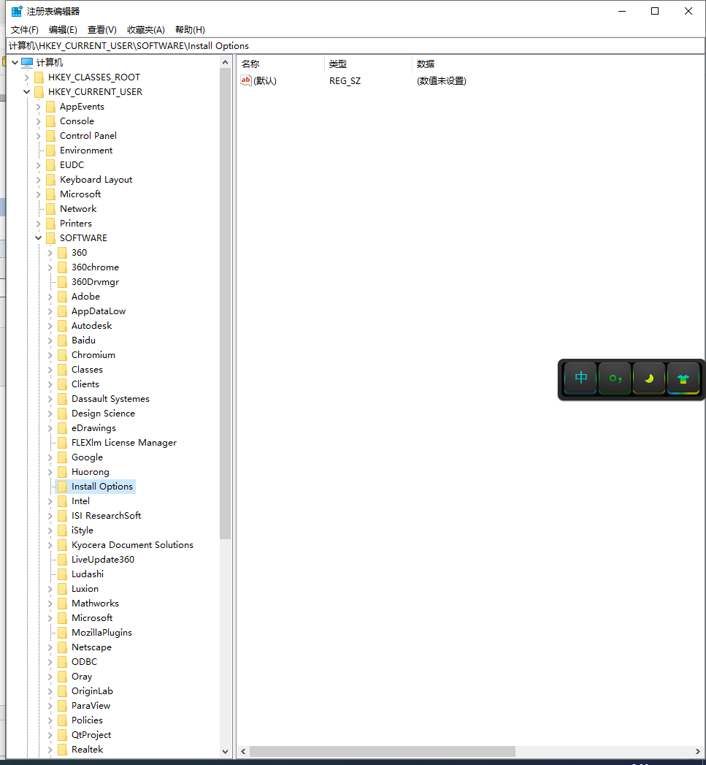Select the ISI ResearchSoft key
706x765 pixels.
(106, 516)
